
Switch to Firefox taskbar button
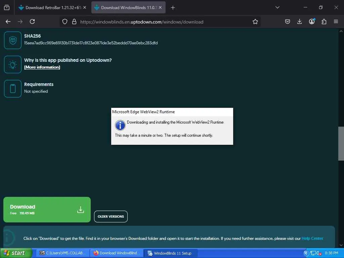pyautogui.click(x=117, y=253)
